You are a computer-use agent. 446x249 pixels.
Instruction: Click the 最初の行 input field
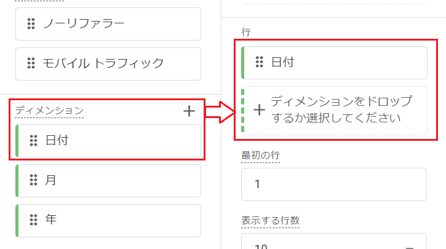click(334, 184)
